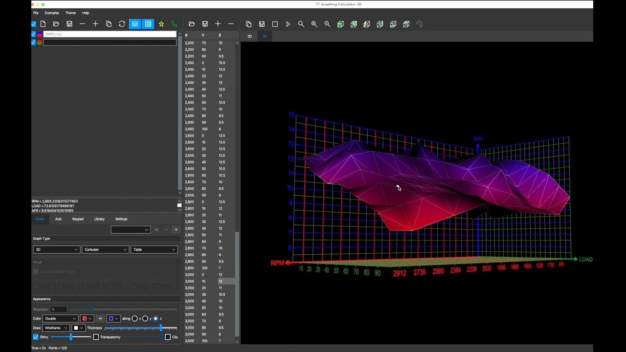
Task: Add a table row with plus icon
Action: [x=218, y=24]
